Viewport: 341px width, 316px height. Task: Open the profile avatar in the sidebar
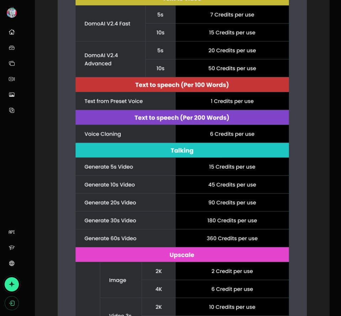(x=12, y=12)
